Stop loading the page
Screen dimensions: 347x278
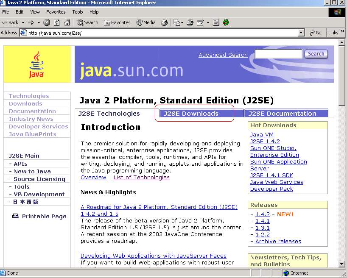[x=47, y=22]
